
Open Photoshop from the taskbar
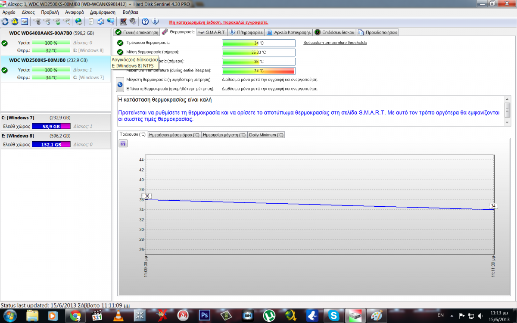click(x=204, y=316)
